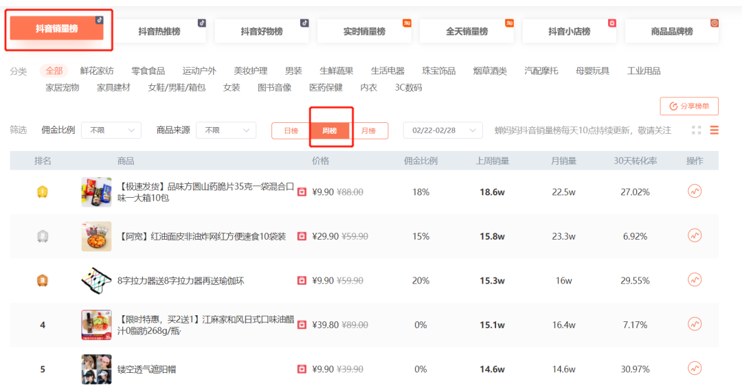Select 周榜 weekly ranking toggle

coord(330,130)
